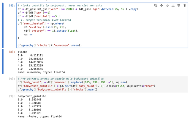Click the '# 1. Target Variable: Ever Cheated' comment
Image resolution: width=190 pixels, height=120 pixels.
coord(44,20)
